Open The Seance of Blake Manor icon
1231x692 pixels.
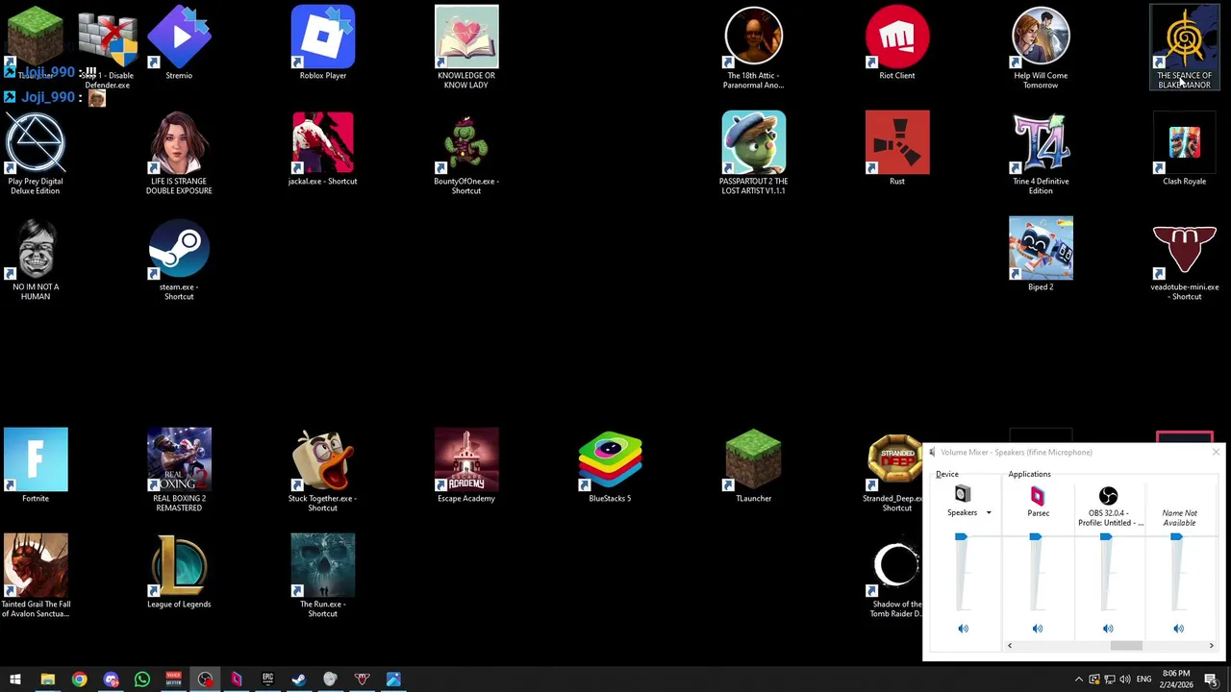[x=1184, y=47]
